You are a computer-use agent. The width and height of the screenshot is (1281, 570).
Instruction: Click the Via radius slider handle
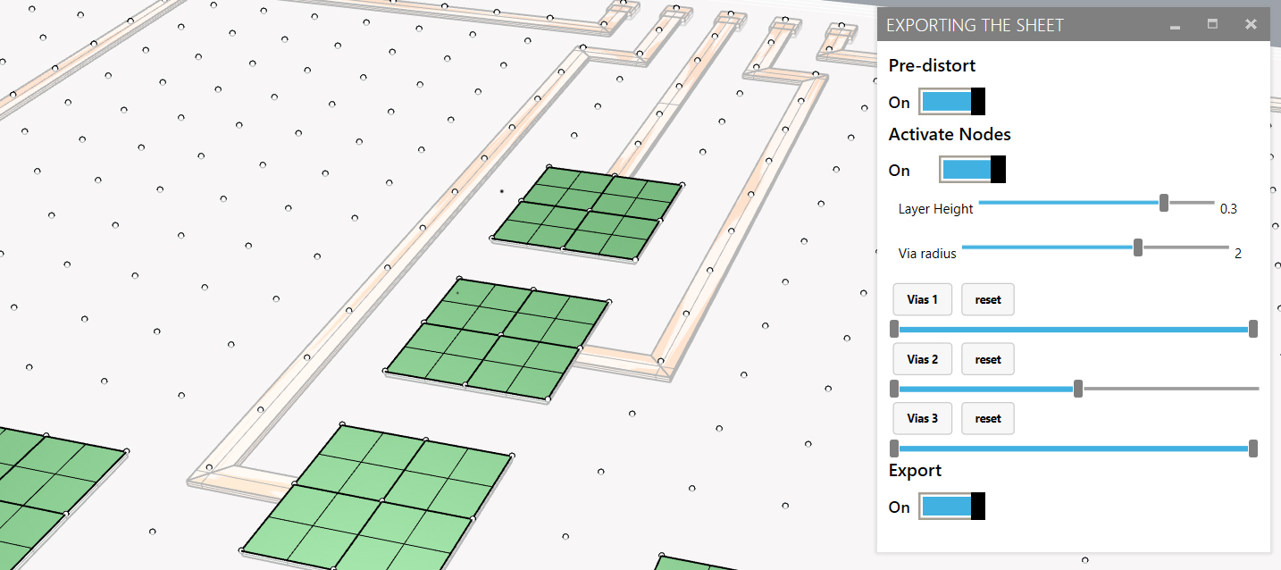[1138, 247]
